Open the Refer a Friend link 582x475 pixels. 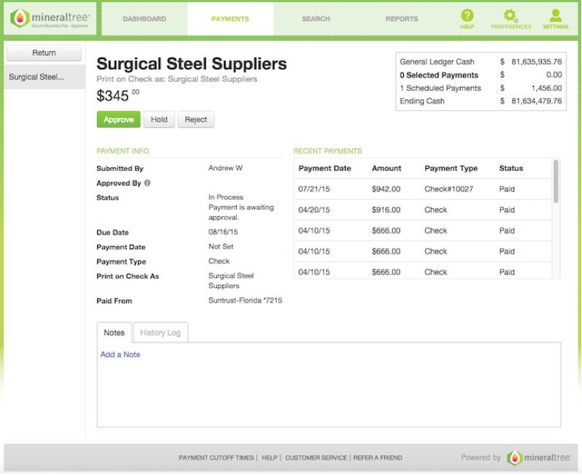tap(378, 458)
